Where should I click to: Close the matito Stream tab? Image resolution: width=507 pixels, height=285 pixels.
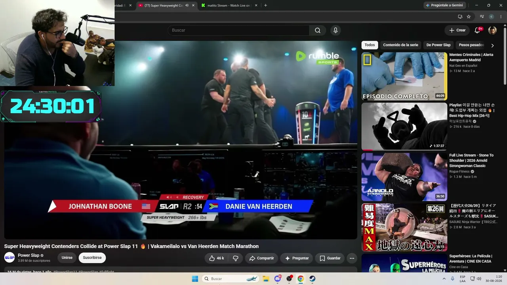pos(256,5)
